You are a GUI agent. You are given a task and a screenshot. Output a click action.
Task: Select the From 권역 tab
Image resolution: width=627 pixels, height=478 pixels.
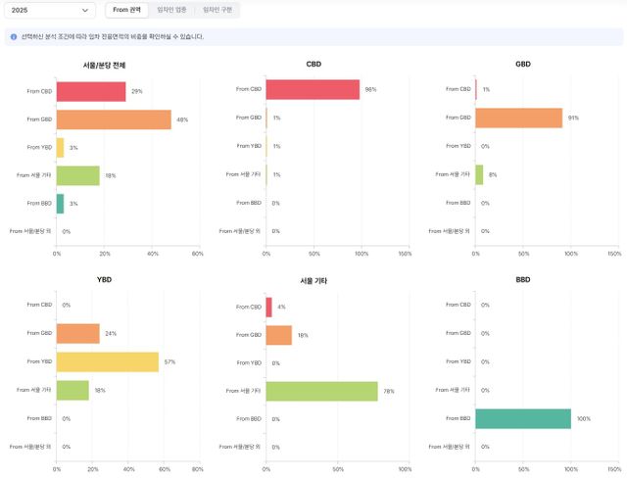(x=126, y=10)
